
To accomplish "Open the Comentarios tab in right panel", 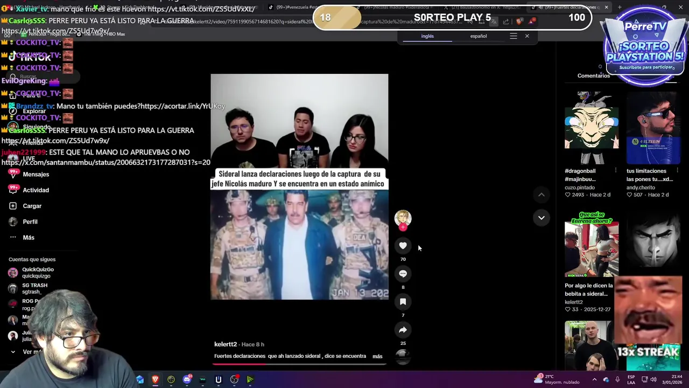I will (594, 75).
